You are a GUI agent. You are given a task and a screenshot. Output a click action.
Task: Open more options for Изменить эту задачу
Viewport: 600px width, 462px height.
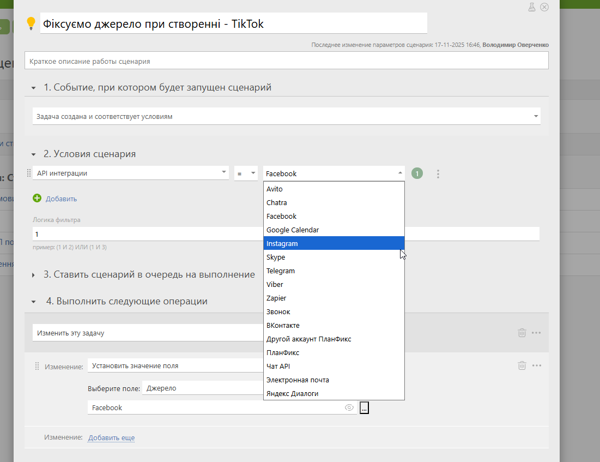tap(536, 333)
